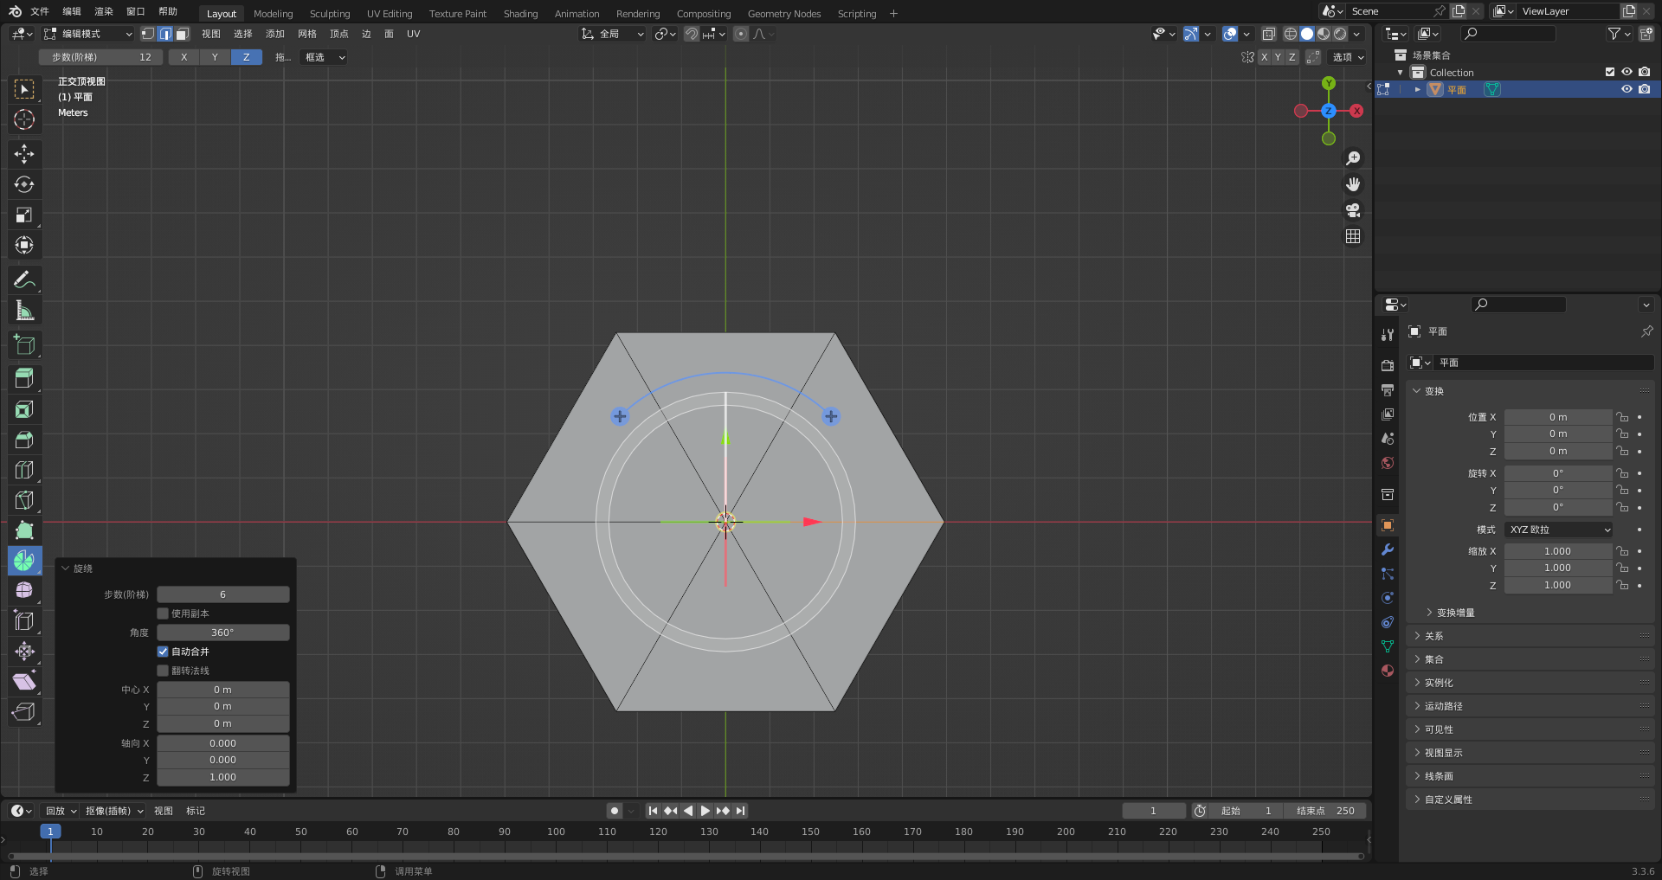Uncheck the 自动合并 checkbox
Image resolution: width=1662 pixels, height=880 pixels.
163,652
